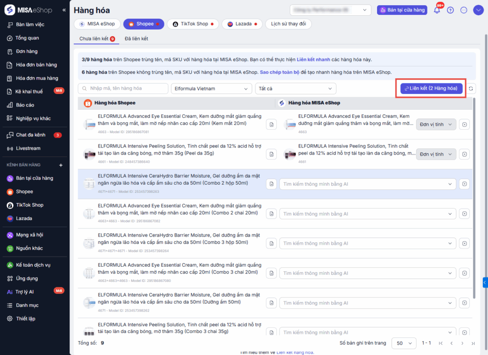The image size is (488, 355).
Task: Open Đơn vị tính dropdown for Eye Essential Cream
Action: tap(436, 125)
